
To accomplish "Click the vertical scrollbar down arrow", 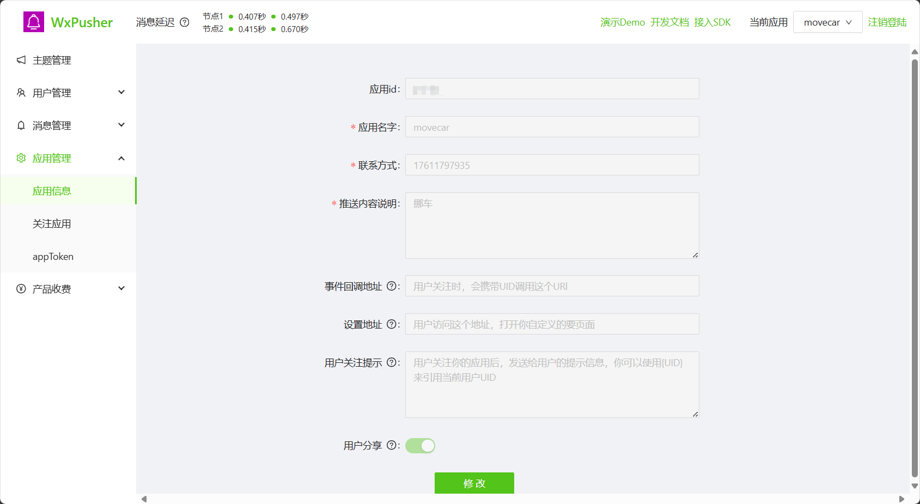I will click(915, 486).
